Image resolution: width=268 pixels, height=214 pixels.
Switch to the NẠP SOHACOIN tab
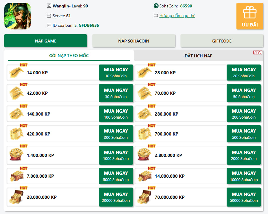(x=134, y=41)
